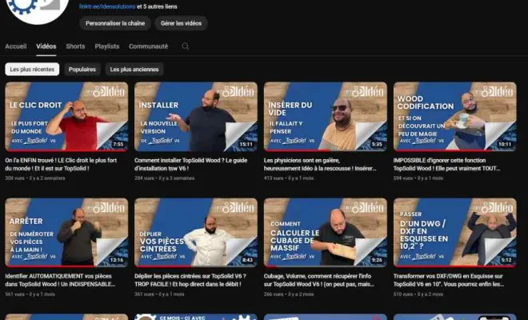Click title 'On l'a ENFIN trouvé ! LE Clic droit'
The image size is (528, 320).
click(x=61, y=164)
